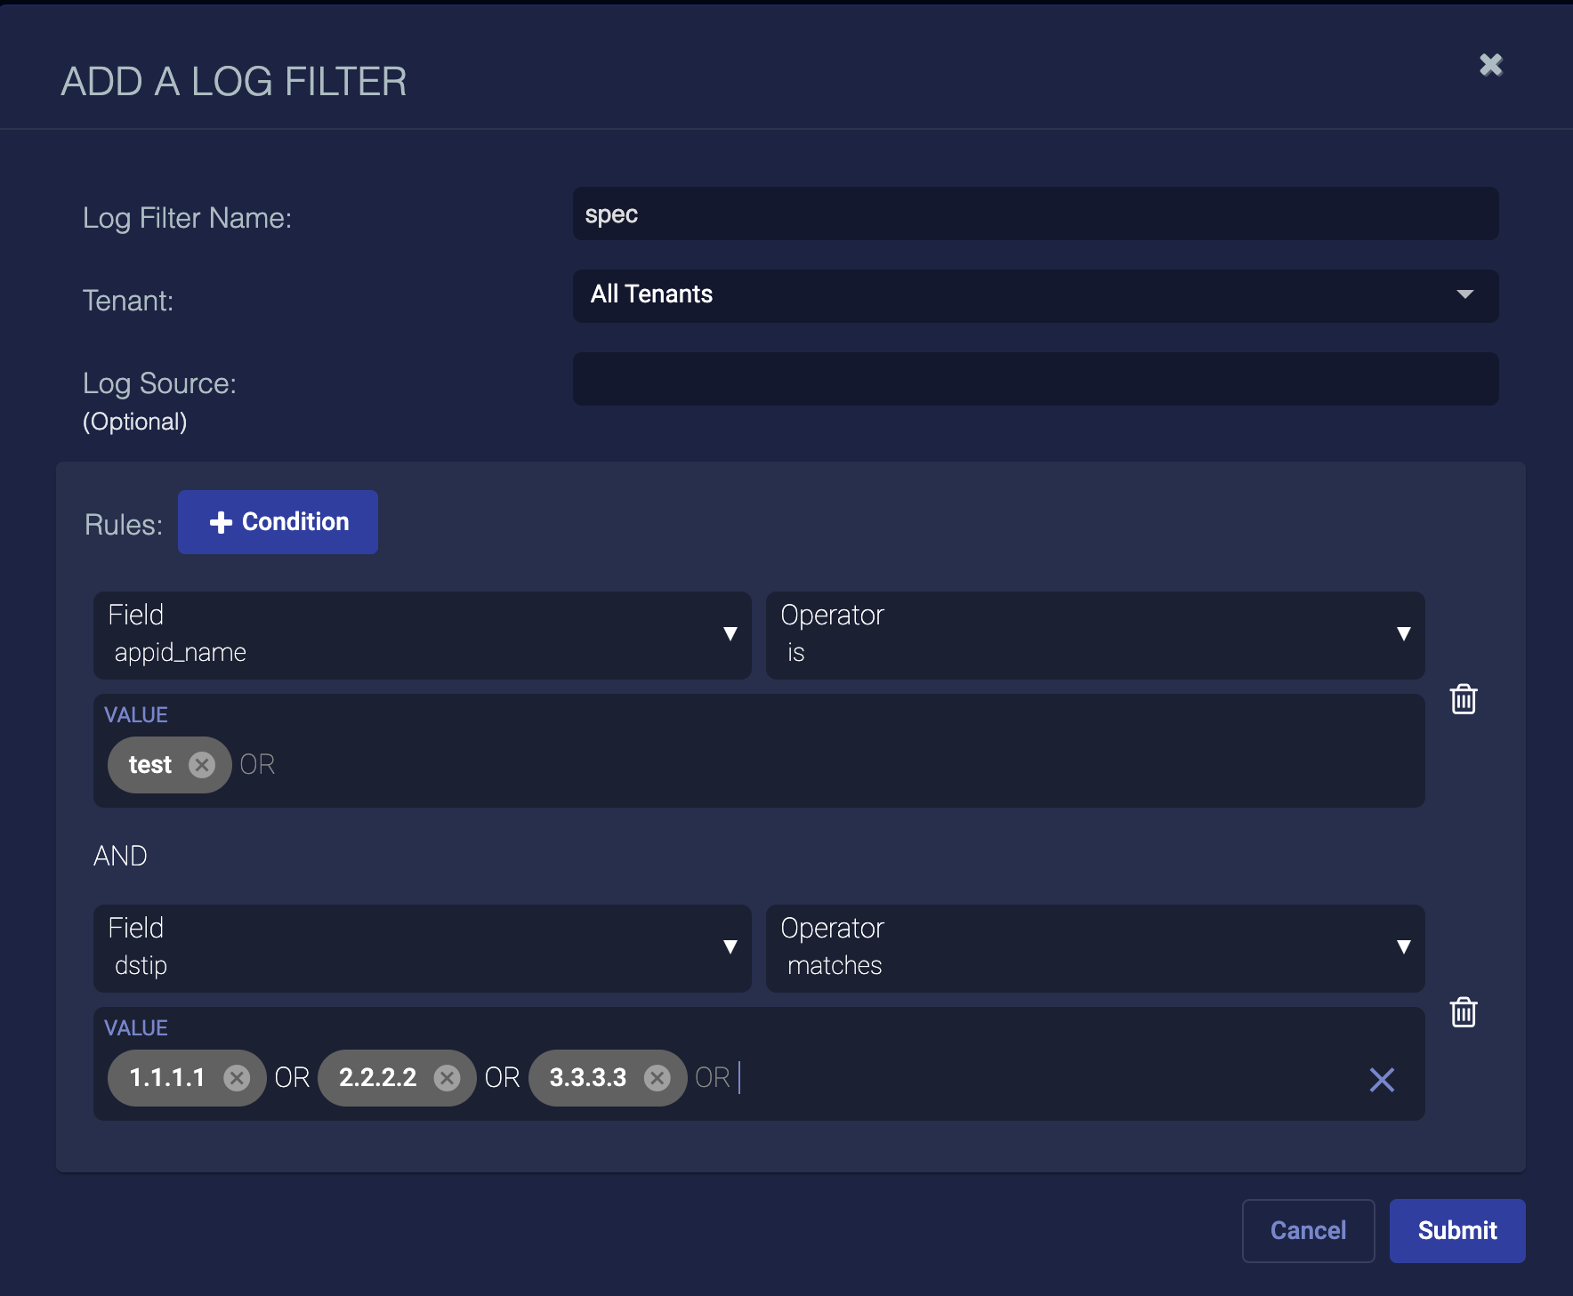Delete the appid_name condition with trash icon

point(1463,699)
